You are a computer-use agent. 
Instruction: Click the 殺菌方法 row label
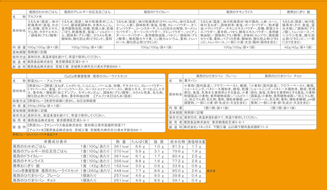point(19,101)
